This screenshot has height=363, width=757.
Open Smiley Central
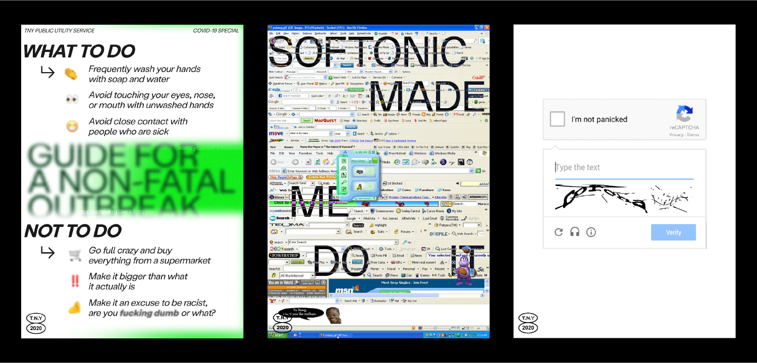pyautogui.click(x=408, y=211)
